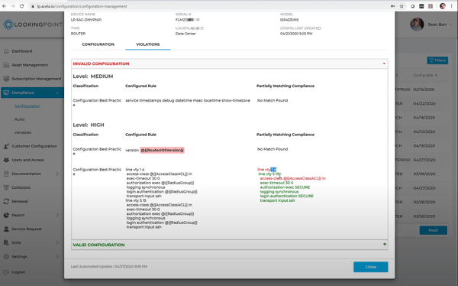Click the Filters button
Viewport: 458px width, 286px height.
pos(437,60)
